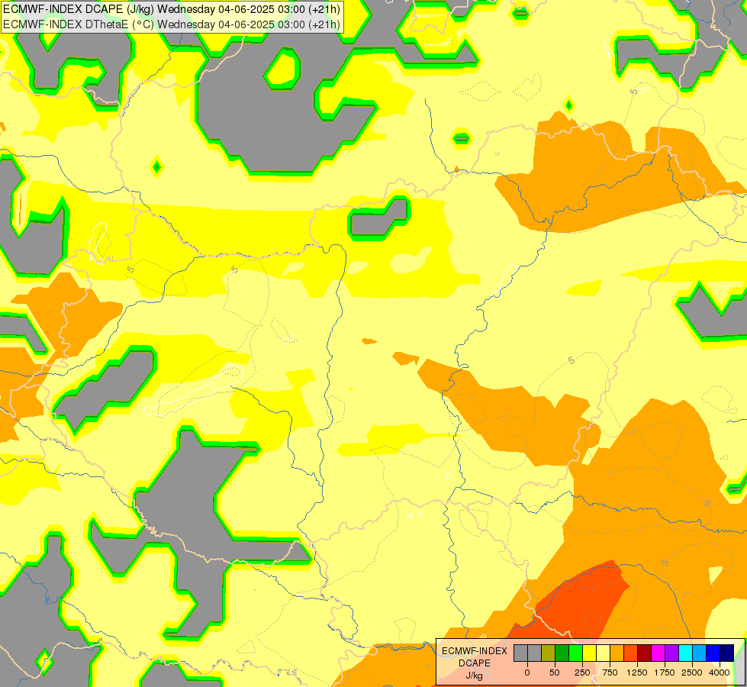This screenshot has height=687, width=747.
Task: Click the DCAPE word in the legend box
Action: [x=475, y=663]
